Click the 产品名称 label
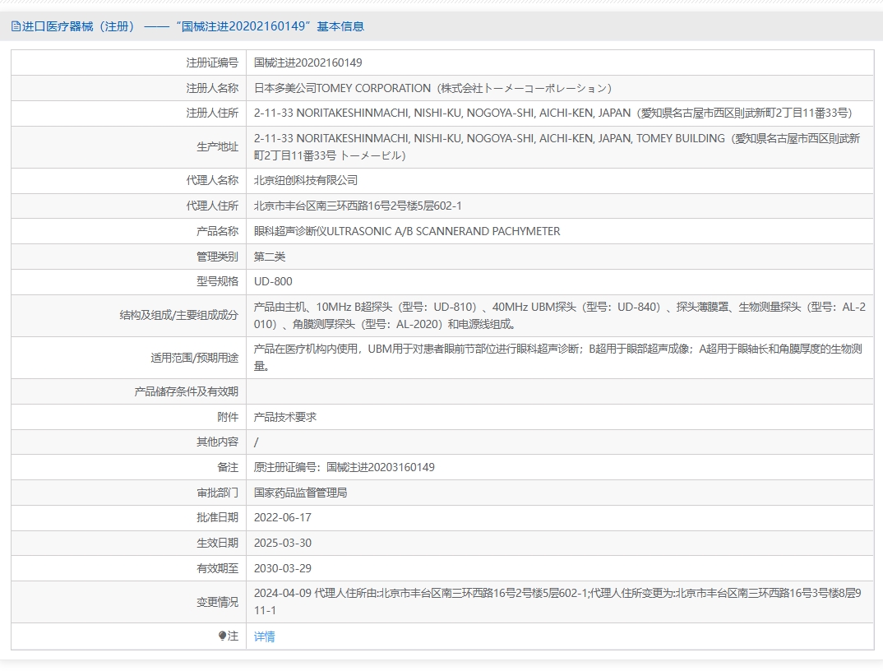 (217, 232)
